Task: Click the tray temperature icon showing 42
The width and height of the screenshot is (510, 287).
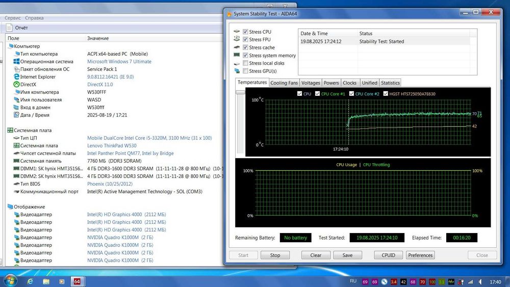Action: (x=403, y=282)
